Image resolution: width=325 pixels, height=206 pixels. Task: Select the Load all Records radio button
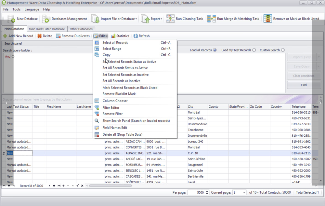point(215,50)
